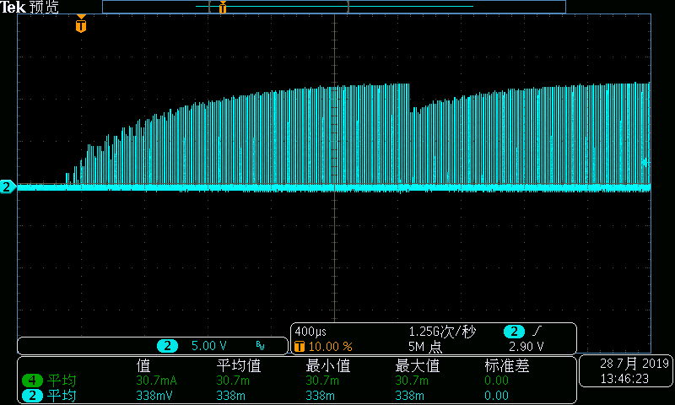Click the channel 2 measurement badge in table
The width and height of the screenshot is (675, 405).
pyautogui.click(x=32, y=396)
